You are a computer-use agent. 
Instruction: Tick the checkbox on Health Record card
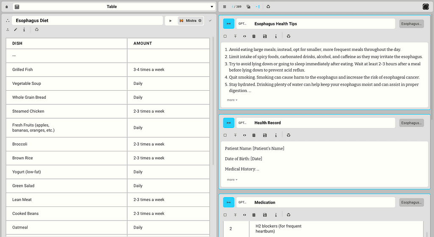(225, 135)
